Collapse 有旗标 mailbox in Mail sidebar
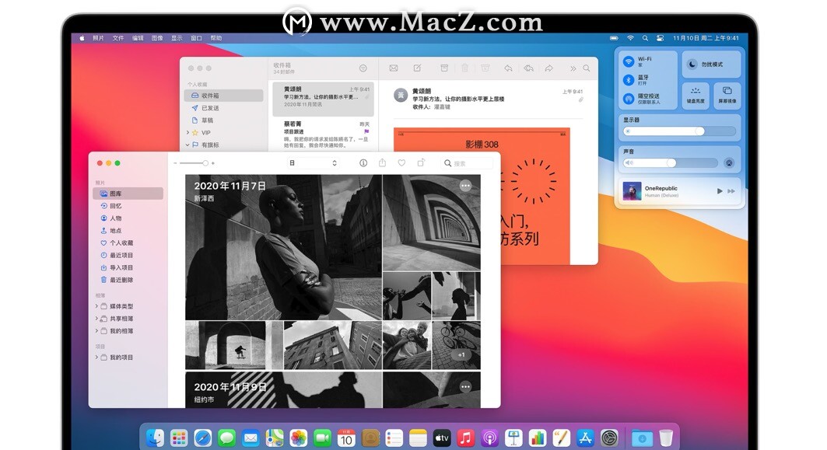Screen dimensions: 827x450 187,145
